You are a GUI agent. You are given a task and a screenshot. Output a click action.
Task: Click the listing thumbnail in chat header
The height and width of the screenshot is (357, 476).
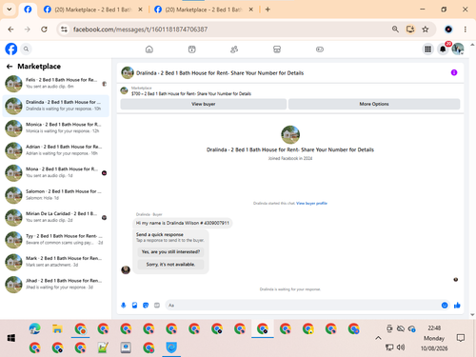128,72
